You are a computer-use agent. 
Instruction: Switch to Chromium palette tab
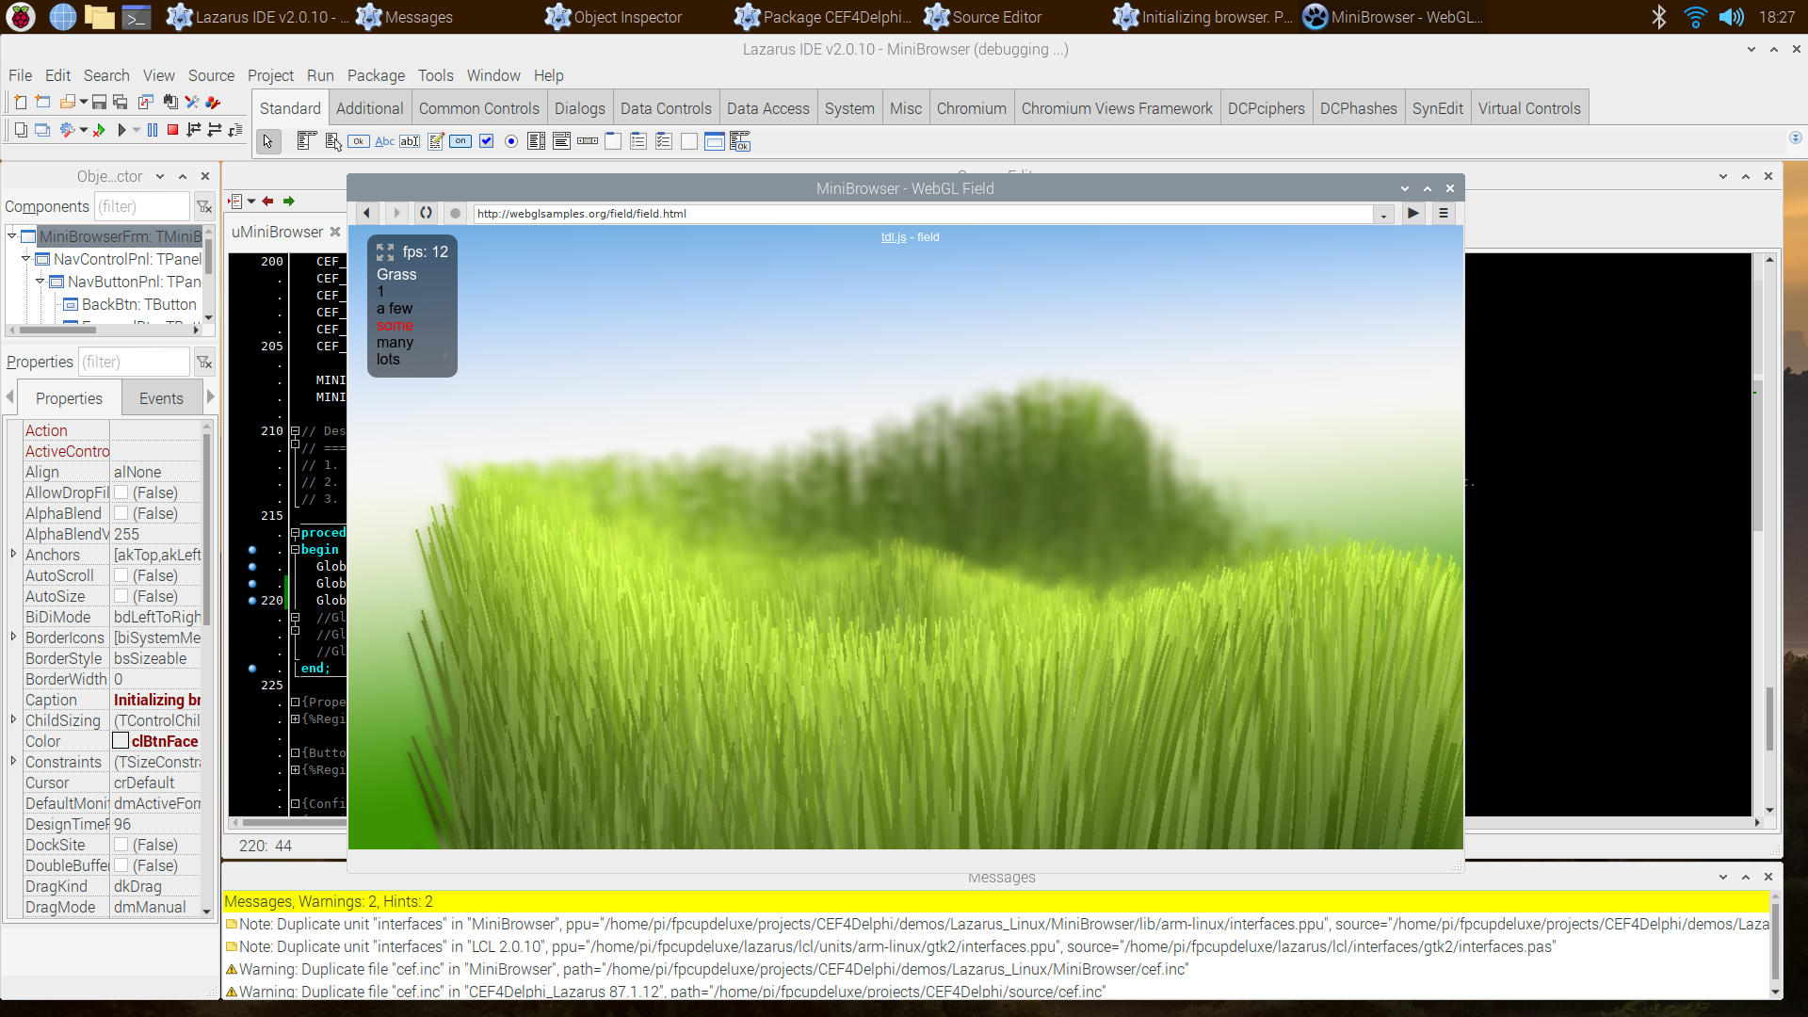[x=971, y=108]
